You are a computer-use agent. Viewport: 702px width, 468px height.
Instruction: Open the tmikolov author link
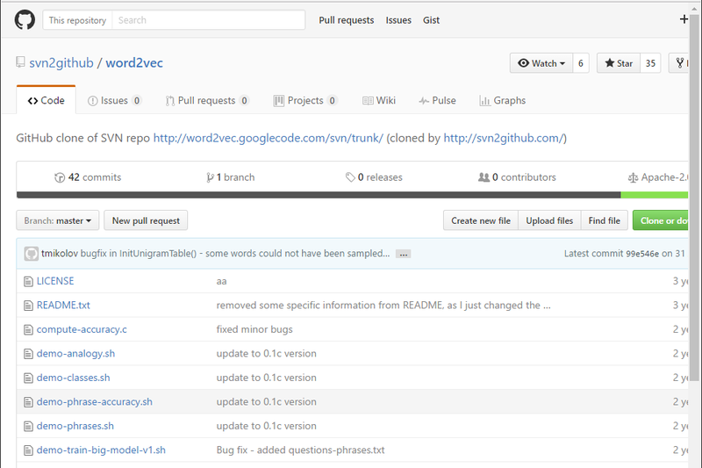click(60, 254)
